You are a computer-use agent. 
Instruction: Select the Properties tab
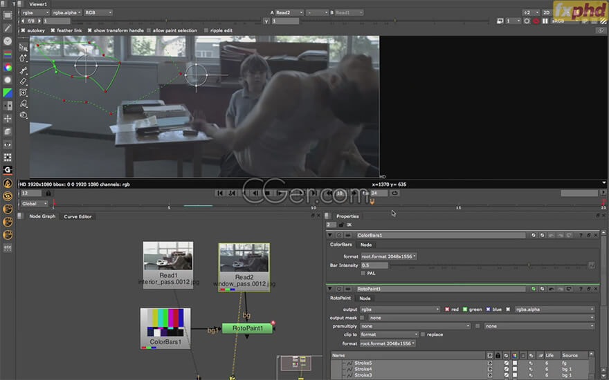point(347,216)
